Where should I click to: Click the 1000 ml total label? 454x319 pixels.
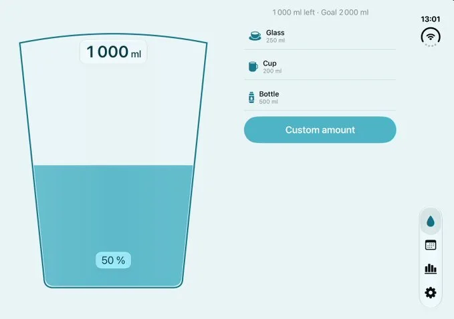[114, 52]
